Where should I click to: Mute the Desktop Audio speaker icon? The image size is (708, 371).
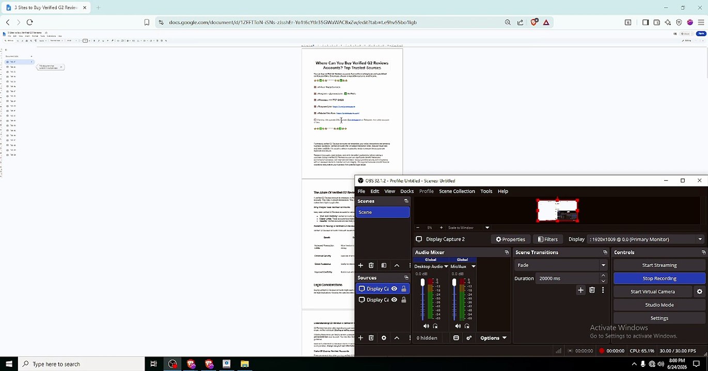426,326
